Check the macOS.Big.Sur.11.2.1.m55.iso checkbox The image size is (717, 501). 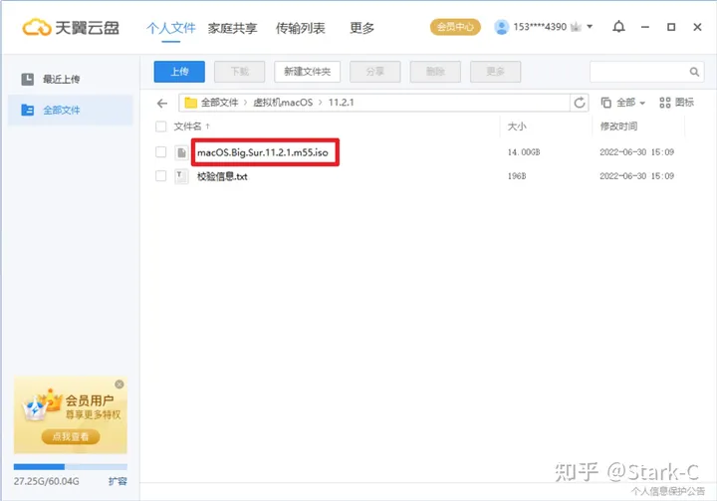pyautogui.click(x=160, y=152)
